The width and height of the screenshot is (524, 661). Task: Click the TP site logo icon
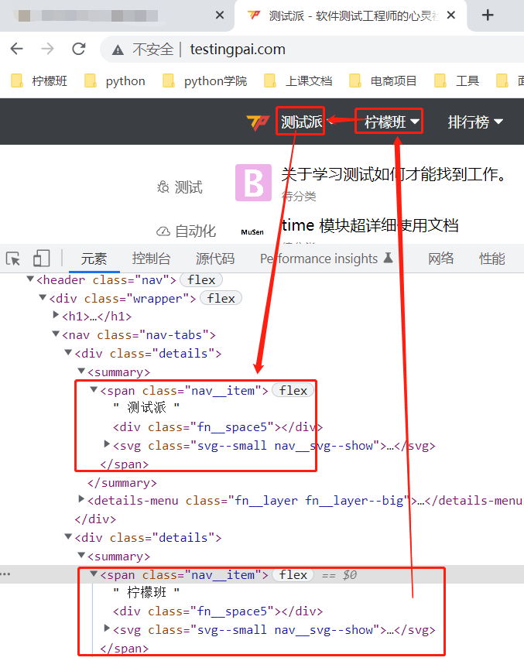pos(257,122)
